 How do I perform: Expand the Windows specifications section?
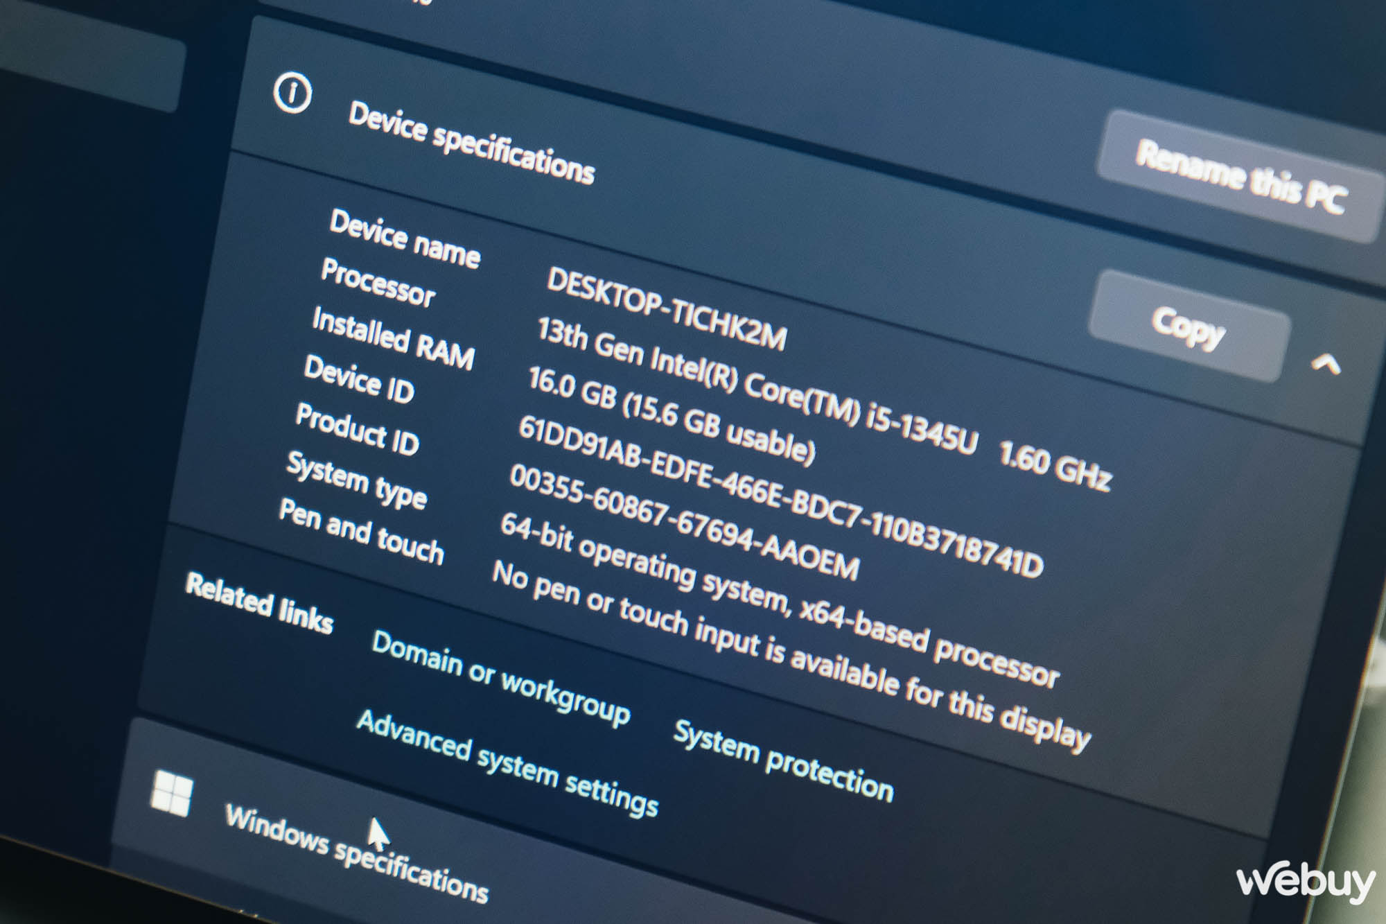357,854
